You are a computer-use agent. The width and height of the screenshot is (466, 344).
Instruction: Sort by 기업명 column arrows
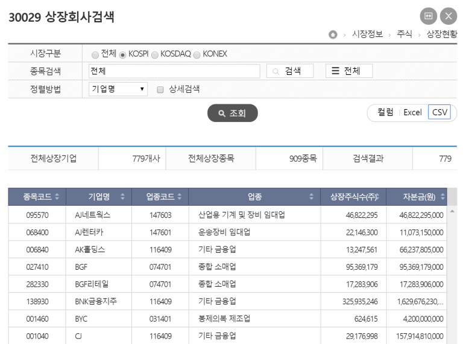point(122,196)
